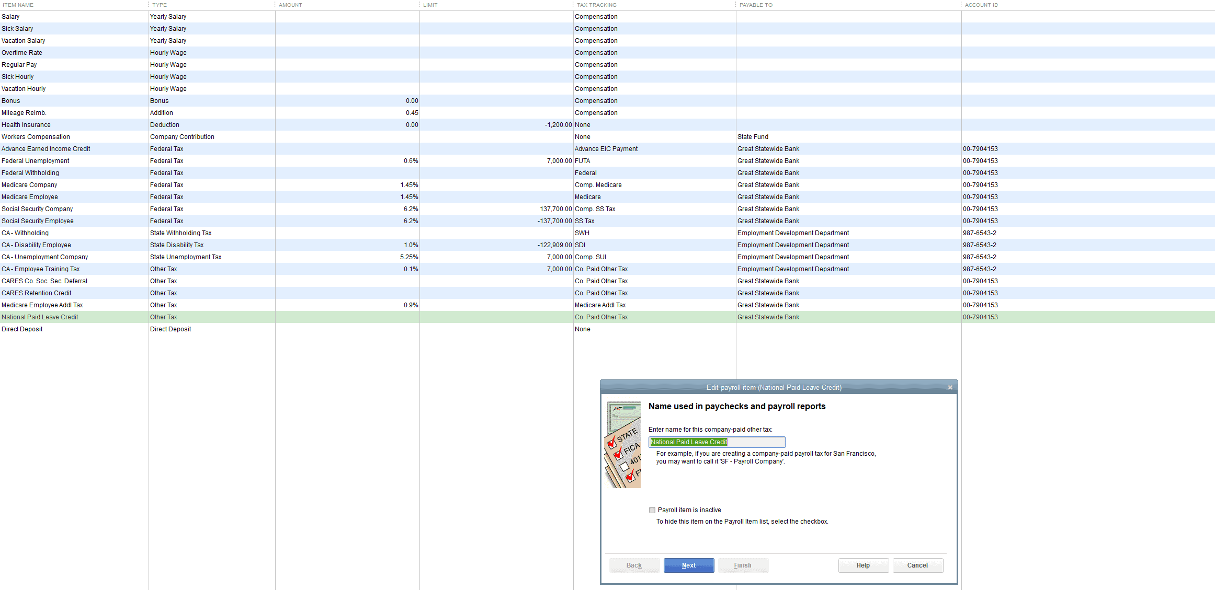
Task: Click the company-paid other tax name field
Action: pos(717,442)
